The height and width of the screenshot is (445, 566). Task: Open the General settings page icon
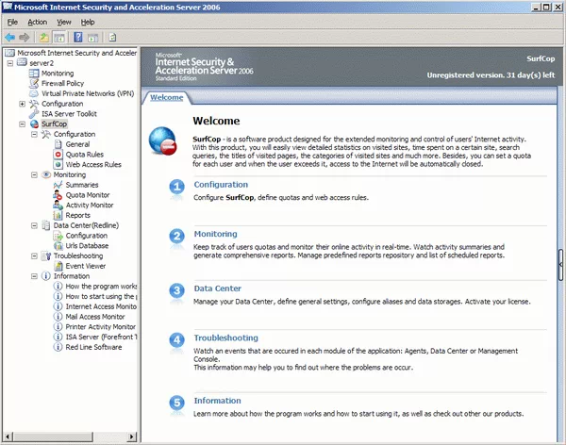tap(58, 144)
